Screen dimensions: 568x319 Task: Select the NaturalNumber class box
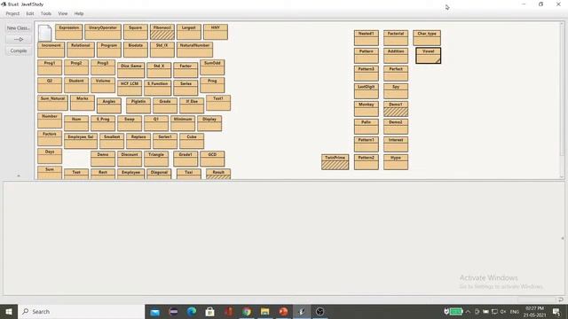195,50
